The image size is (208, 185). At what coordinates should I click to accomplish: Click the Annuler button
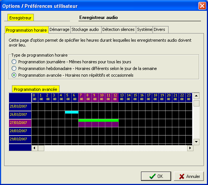189,176
